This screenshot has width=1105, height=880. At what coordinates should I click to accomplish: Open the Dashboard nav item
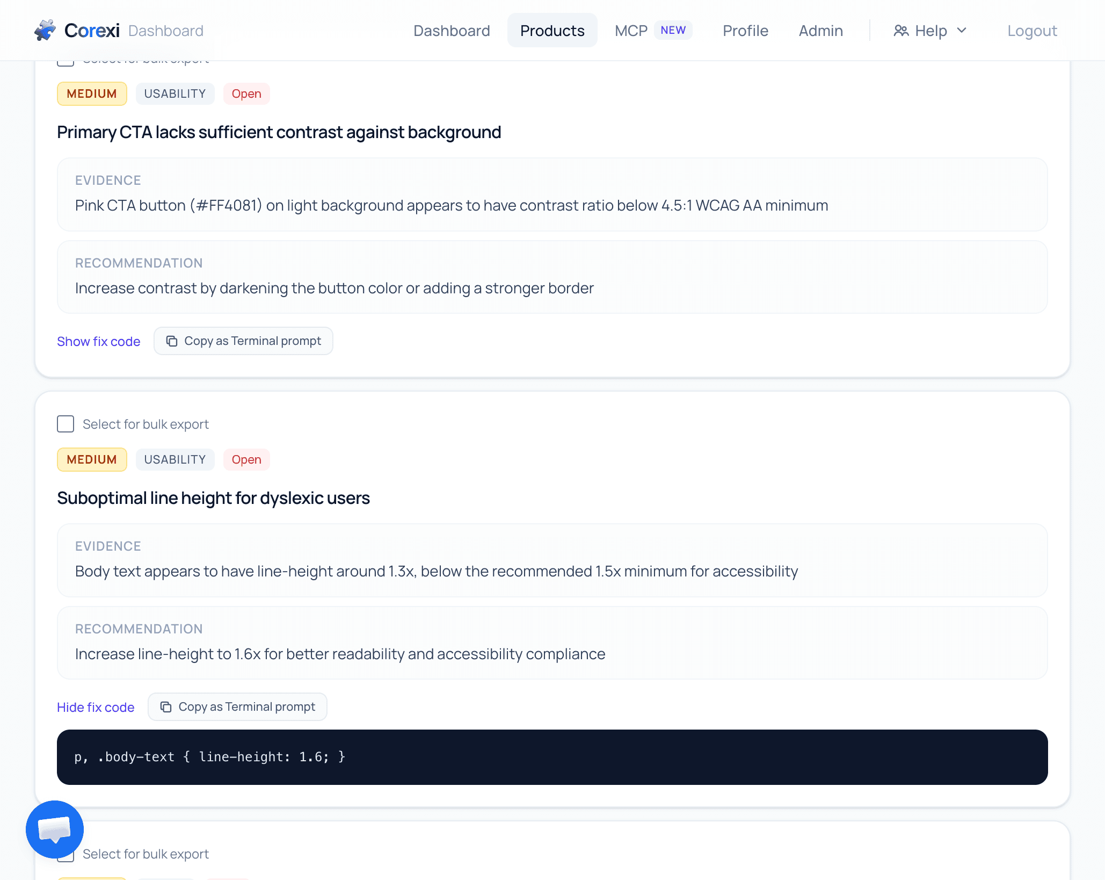(x=452, y=31)
